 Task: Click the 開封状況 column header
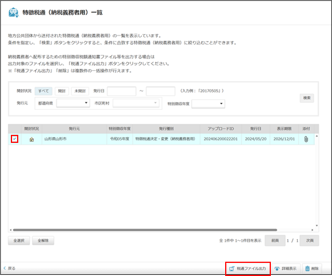click(31, 129)
